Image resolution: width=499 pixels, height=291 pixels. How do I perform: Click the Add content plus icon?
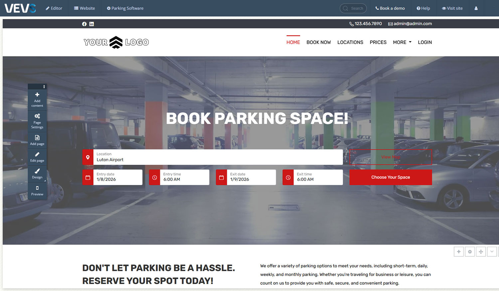[x=37, y=95]
